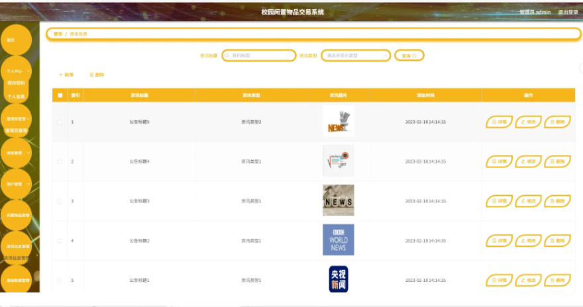Click 修改 edit button for 公告标题4 row
The height and width of the screenshot is (307, 583).
(x=528, y=161)
